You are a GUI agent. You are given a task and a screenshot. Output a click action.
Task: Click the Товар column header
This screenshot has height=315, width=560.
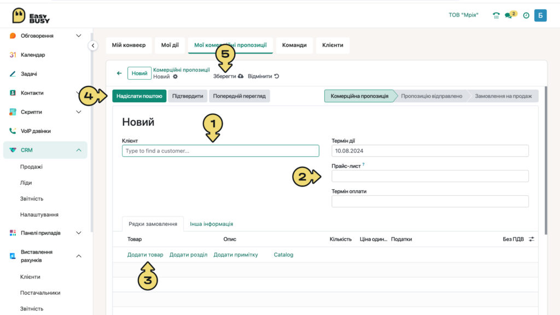135,240
